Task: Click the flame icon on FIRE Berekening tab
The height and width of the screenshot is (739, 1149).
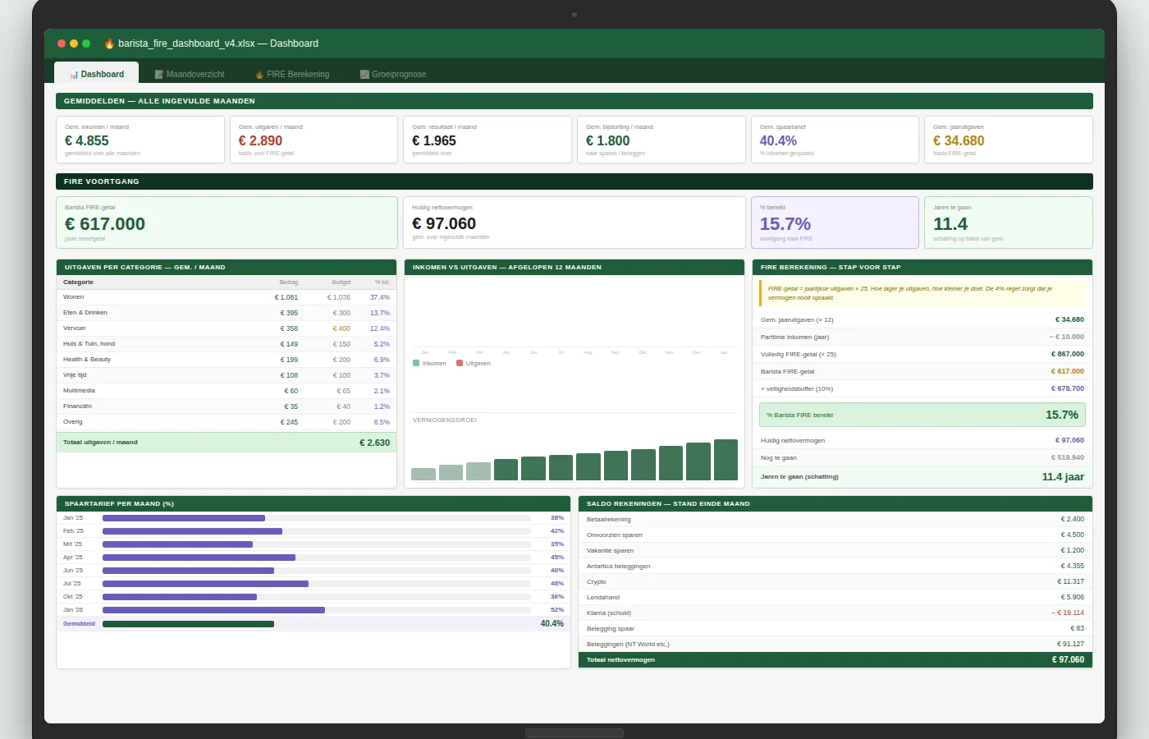Action: click(x=259, y=75)
